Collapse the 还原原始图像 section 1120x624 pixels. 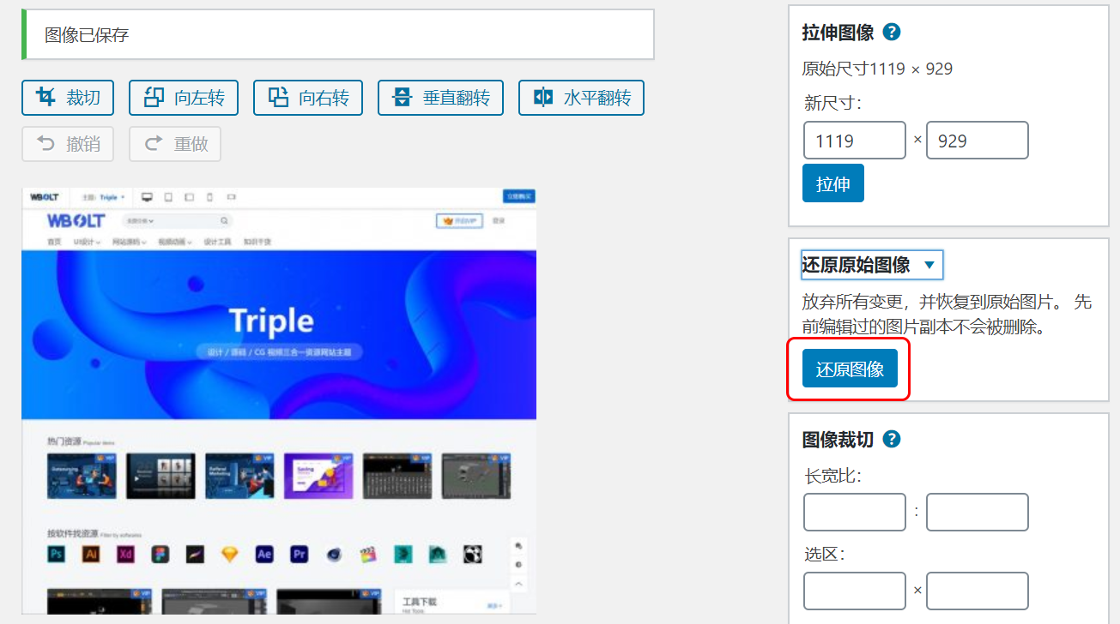tap(870, 265)
